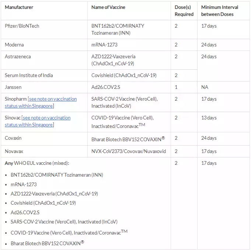The width and height of the screenshot is (251, 250).
Task: Select the mRNA-1273 bullet in mixed list
Action: (x=24, y=184)
